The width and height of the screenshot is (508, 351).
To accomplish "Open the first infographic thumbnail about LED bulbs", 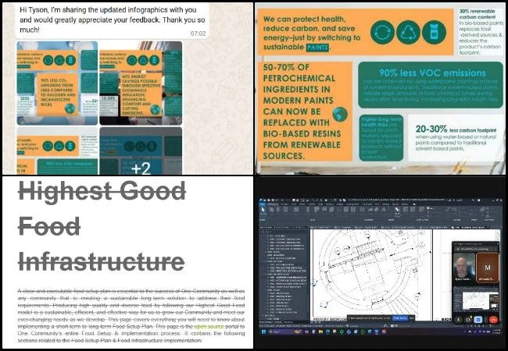I will point(57,83).
